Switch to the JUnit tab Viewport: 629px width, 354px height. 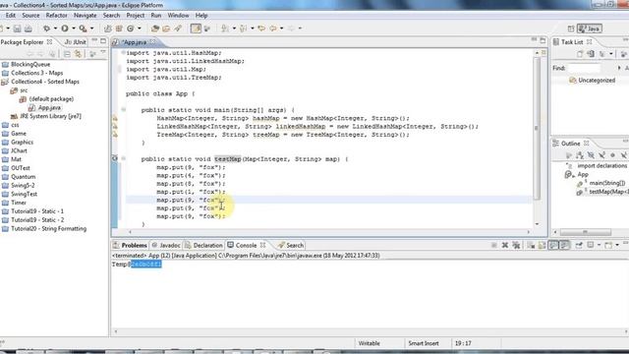click(x=76, y=41)
